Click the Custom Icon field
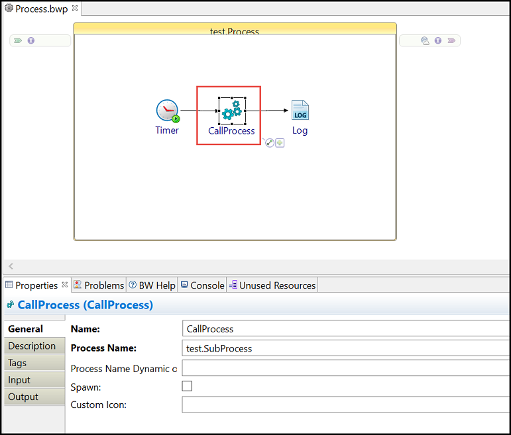The height and width of the screenshot is (435, 511). coord(346,405)
